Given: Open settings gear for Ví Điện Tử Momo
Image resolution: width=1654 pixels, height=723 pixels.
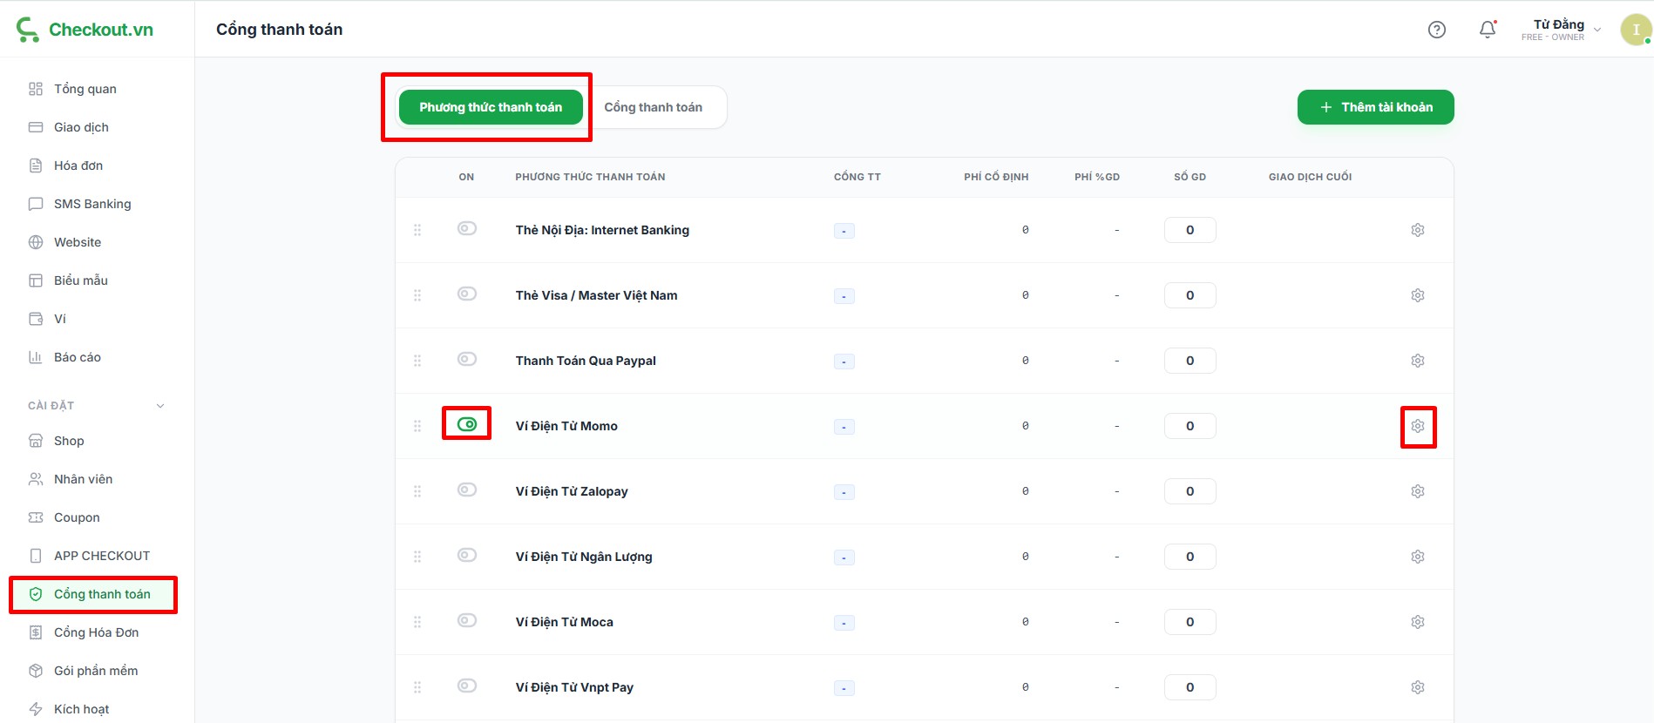Looking at the screenshot, I should click(x=1418, y=426).
